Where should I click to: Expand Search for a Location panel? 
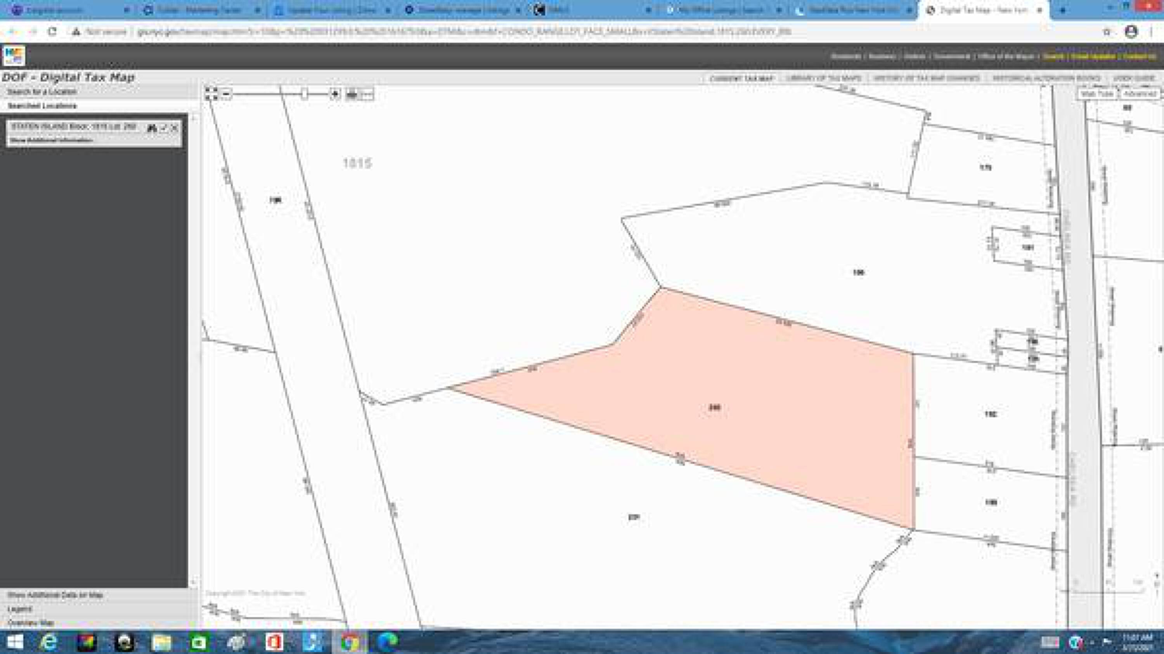[42, 92]
